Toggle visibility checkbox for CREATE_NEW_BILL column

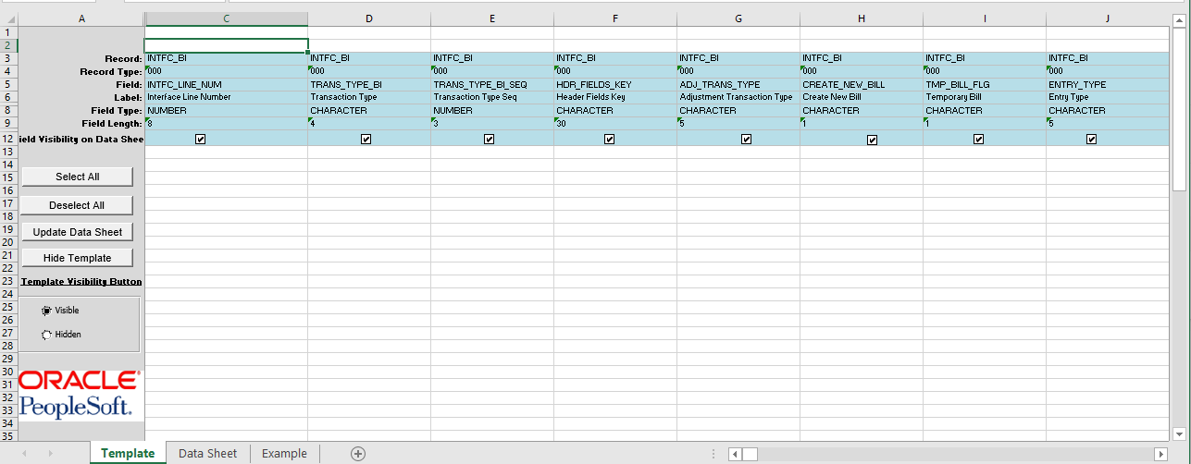pyautogui.click(x=873, y=140)
